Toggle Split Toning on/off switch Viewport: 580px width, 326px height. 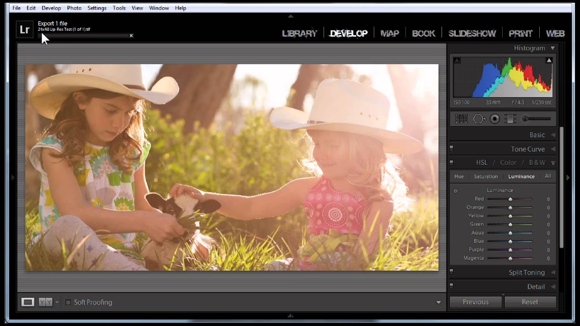pyautogui.click(x=451, y=272)
